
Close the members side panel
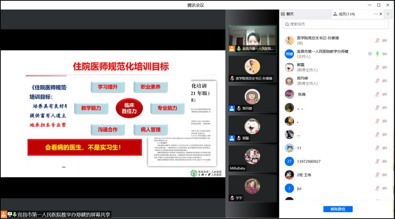pyautogui.click(x=381, y=14)
